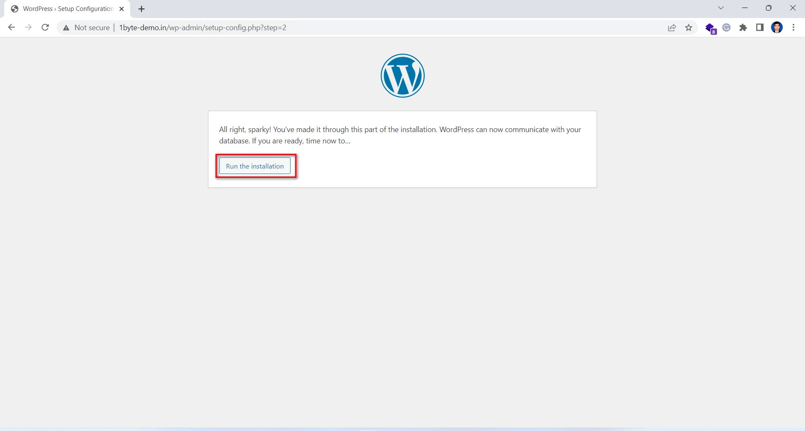Close the WordPress Setup Configuration tab
Image resolution: width=805 pixels, height=431 pixels.
(122, 9)
